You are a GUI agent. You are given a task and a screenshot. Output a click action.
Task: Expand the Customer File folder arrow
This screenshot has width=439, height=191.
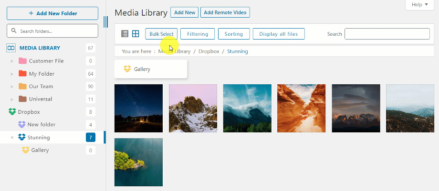(12, 61)
